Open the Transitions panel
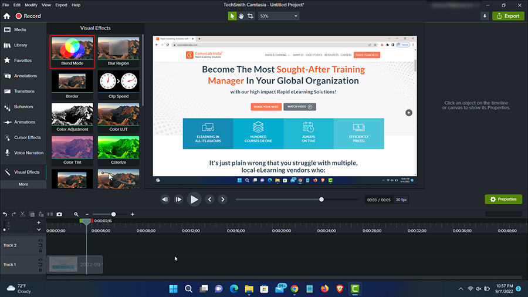The width and height of the screenshot is (528, 297). (x=23, y=91)
